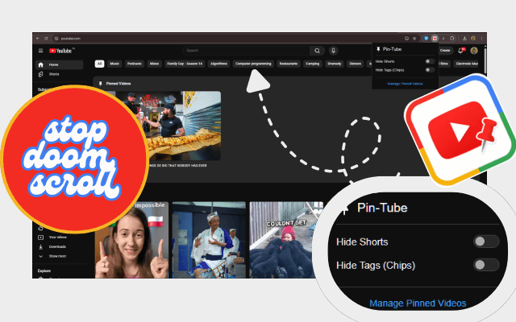Toggle Hide Tags (Chips) in the small popup
This screenshot has width=516, height=322.
[x=430, y=70]
